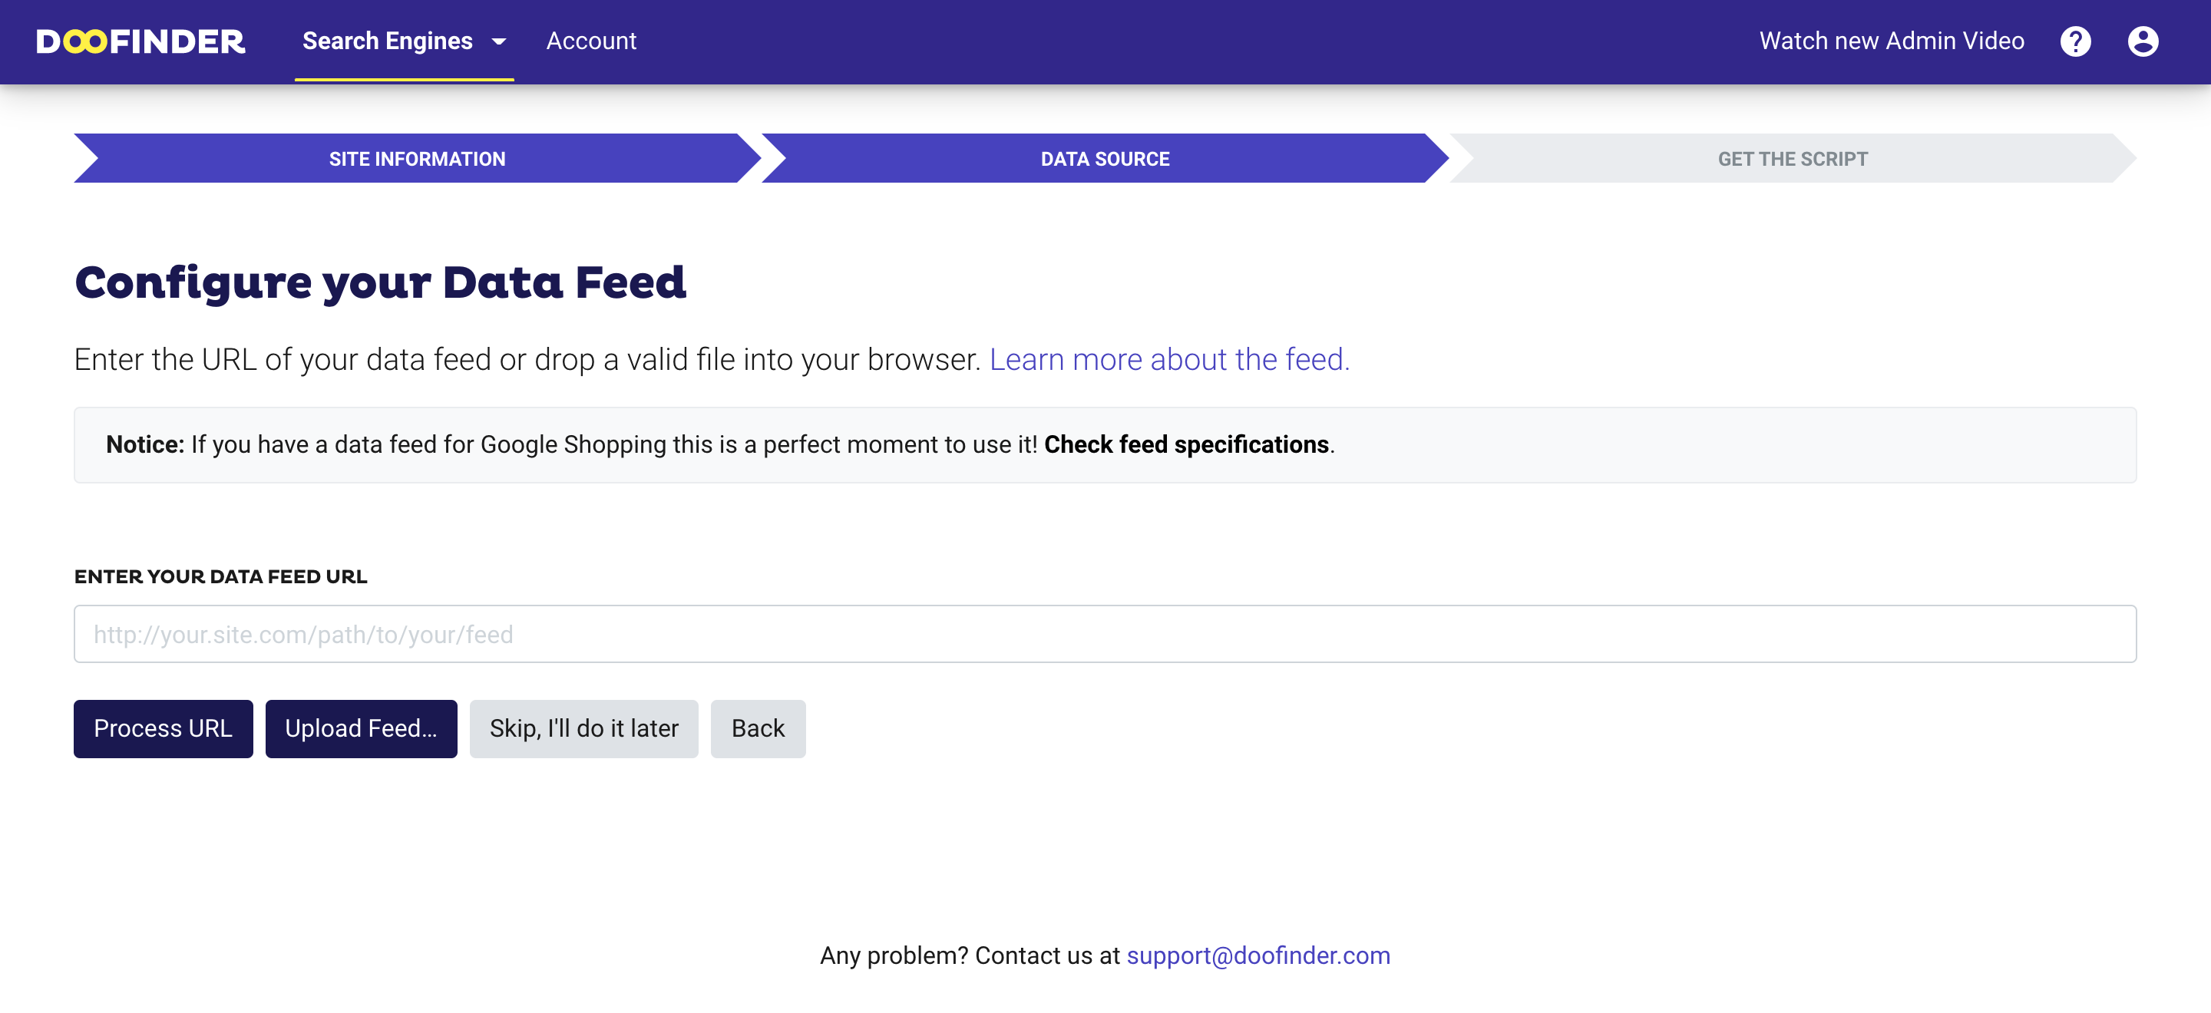Go to home via Doofinder logo
The image size is (2211, 1013).
(140, 41)
